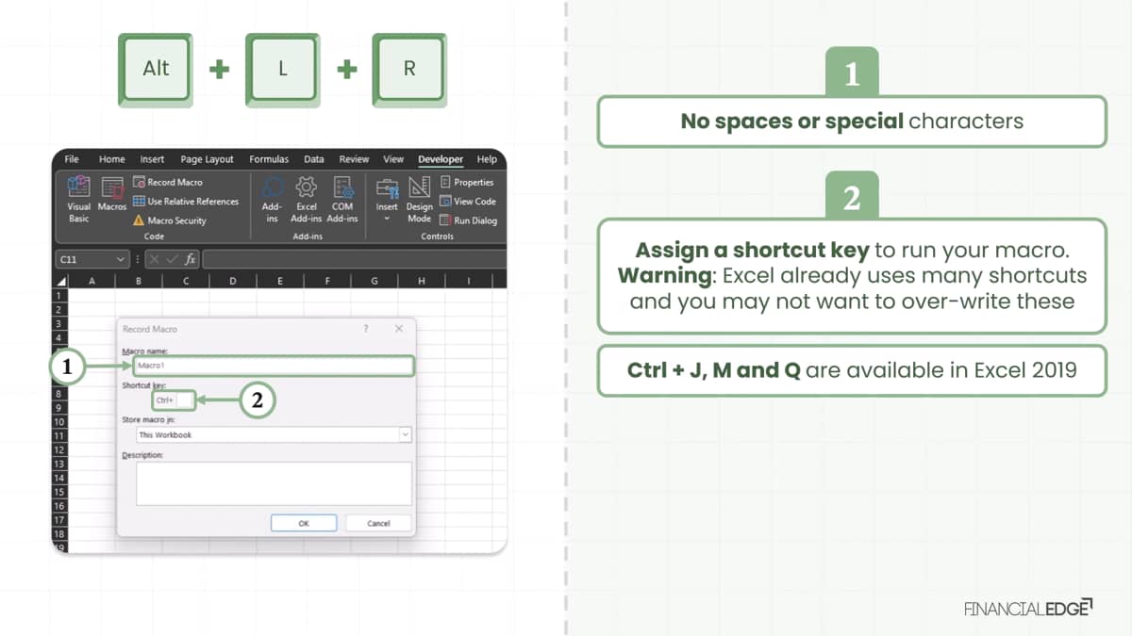This screenshot has height=636, width=1132.
Task: Open control Properties
Action: pos(467,182)
